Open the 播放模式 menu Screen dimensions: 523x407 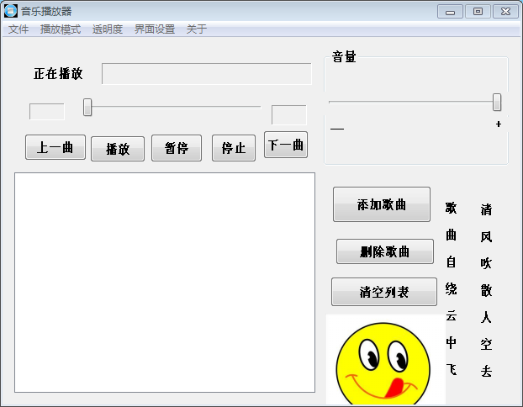click(61, 29)
